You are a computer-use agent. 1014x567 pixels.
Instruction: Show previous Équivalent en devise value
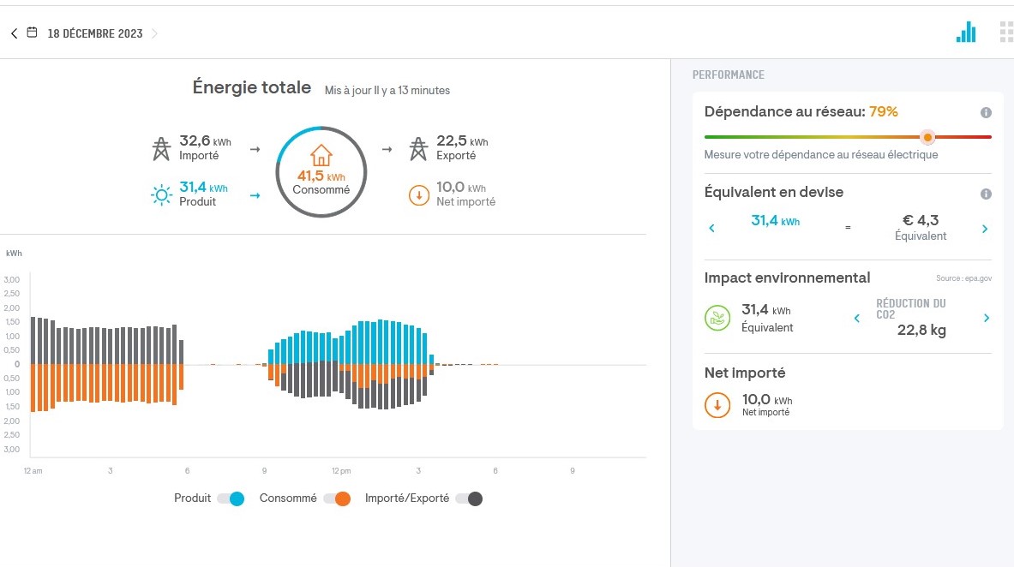click(711, 228)
